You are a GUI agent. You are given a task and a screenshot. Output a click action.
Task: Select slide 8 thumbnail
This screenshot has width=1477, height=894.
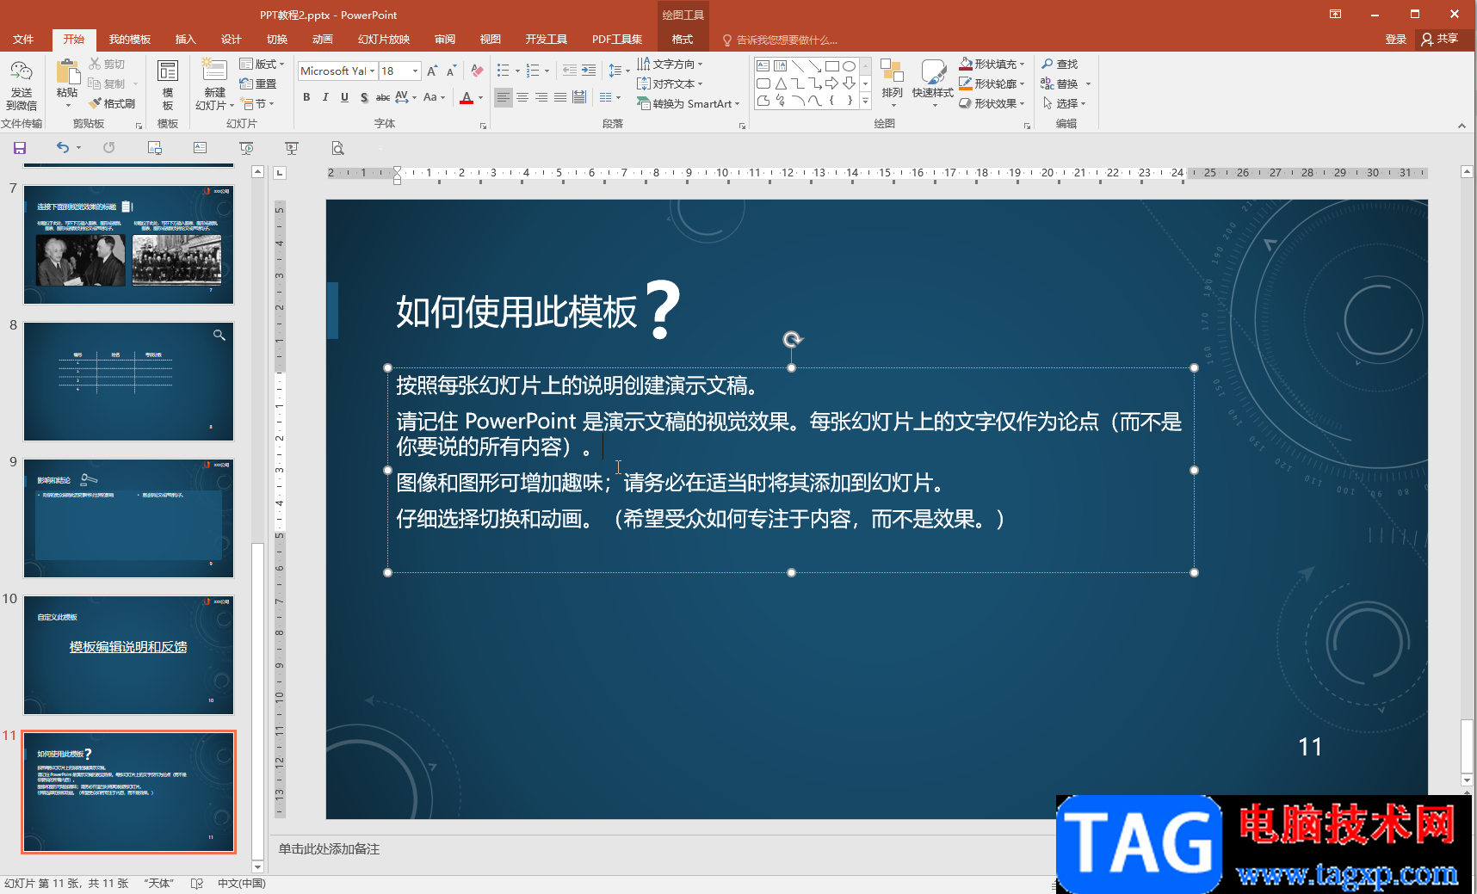click(x=128, y=381)
